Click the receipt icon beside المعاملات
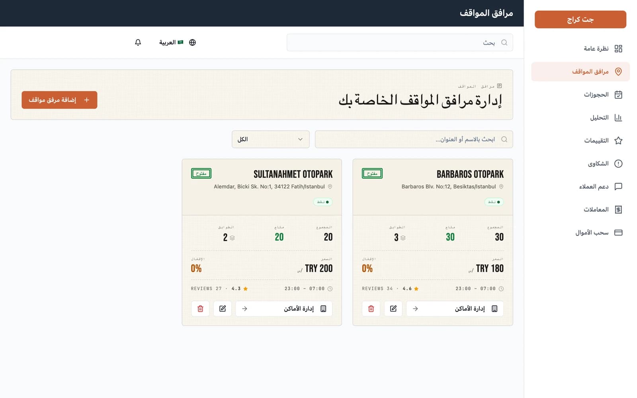Screen dimensions: 637x398 pos(618,209)
